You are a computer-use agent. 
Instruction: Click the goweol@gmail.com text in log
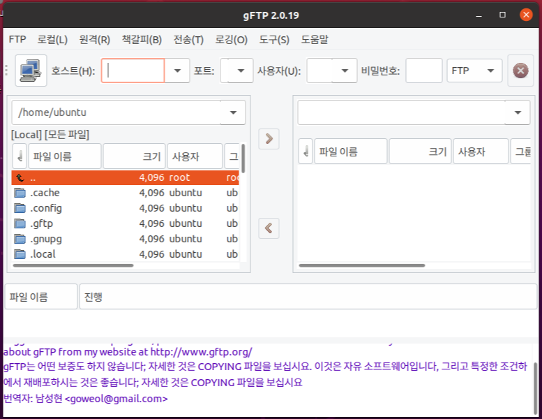[116, 399]
